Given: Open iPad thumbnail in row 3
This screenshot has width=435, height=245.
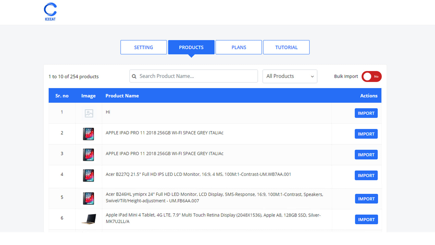Looking at the screenshot, I should click(x=89, y=155).
